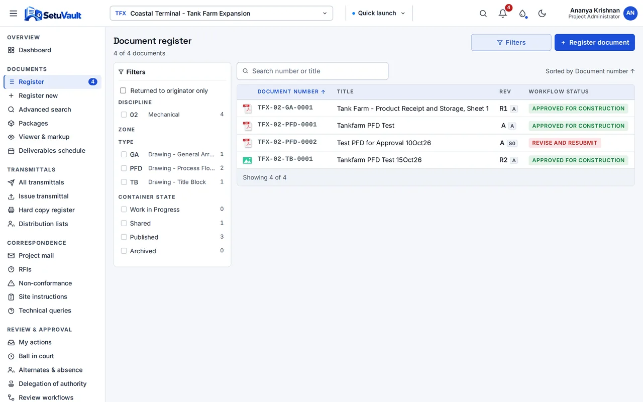Check the Published container state filter

pyautogui.click(x=124, y=237)
